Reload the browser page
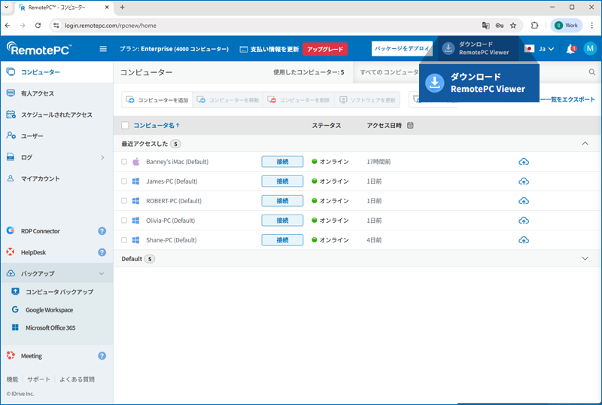Screen dimensions: 602x405 pyautogui.click(x=38, y=26)
